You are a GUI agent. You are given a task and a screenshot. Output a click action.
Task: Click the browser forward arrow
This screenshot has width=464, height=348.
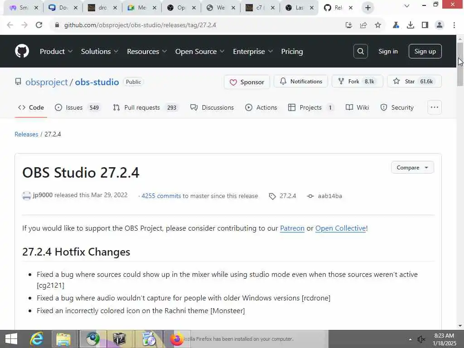24,25
